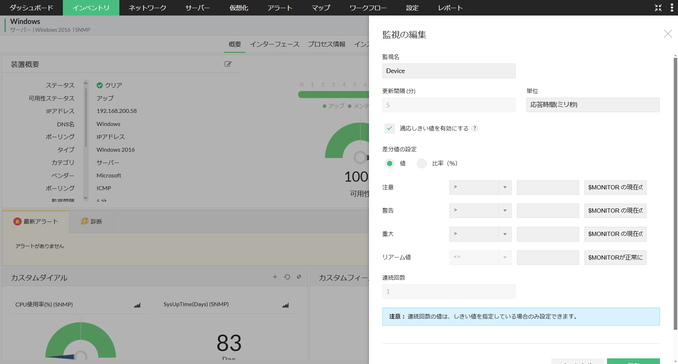The width and height of the screenshot is (678, 364).
Task: Open the 警告 operator dropdown
Action: (x=480, y=211)
